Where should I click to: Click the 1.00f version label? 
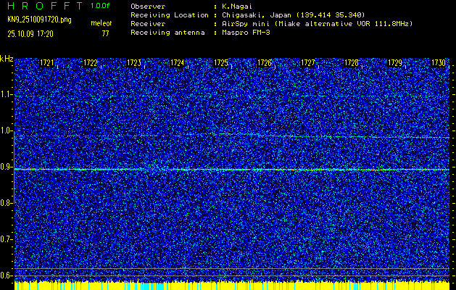point(101,6)
